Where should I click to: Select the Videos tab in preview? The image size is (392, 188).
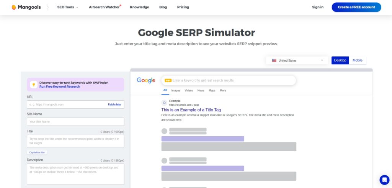(x=189, y=90)
